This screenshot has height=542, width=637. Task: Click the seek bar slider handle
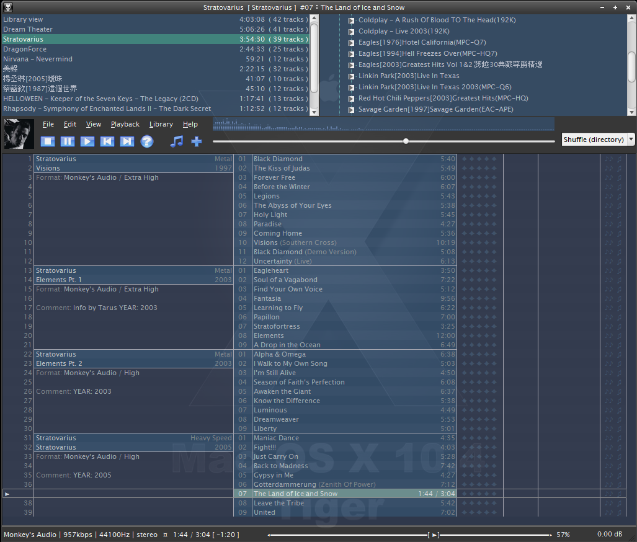tap(406, 141)
